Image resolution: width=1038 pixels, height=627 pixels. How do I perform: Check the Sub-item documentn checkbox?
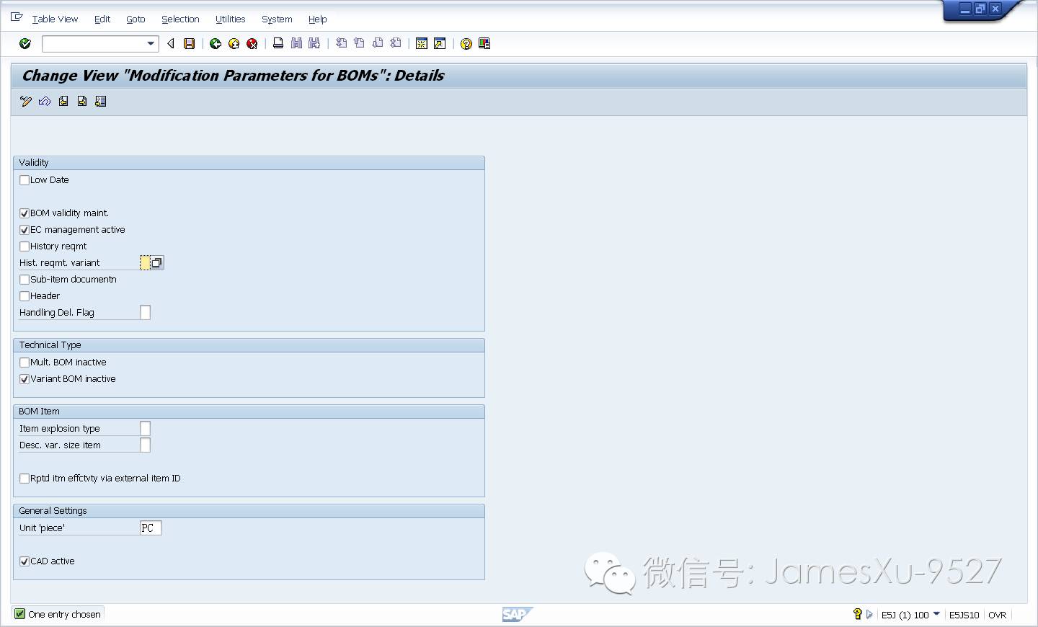[x=25, y=280]
